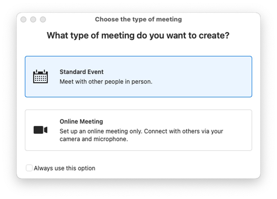Click the word "Always" beside the checkbox
Viewport: 277px width, 199px height.
(42, 168)
